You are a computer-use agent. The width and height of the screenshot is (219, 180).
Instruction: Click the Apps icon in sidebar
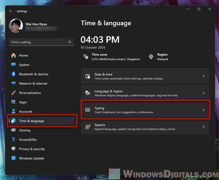click(13, 102)
